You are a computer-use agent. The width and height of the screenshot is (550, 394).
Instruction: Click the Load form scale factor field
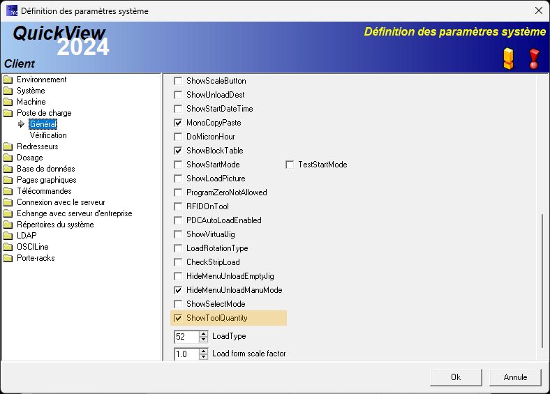coord(187,354)
